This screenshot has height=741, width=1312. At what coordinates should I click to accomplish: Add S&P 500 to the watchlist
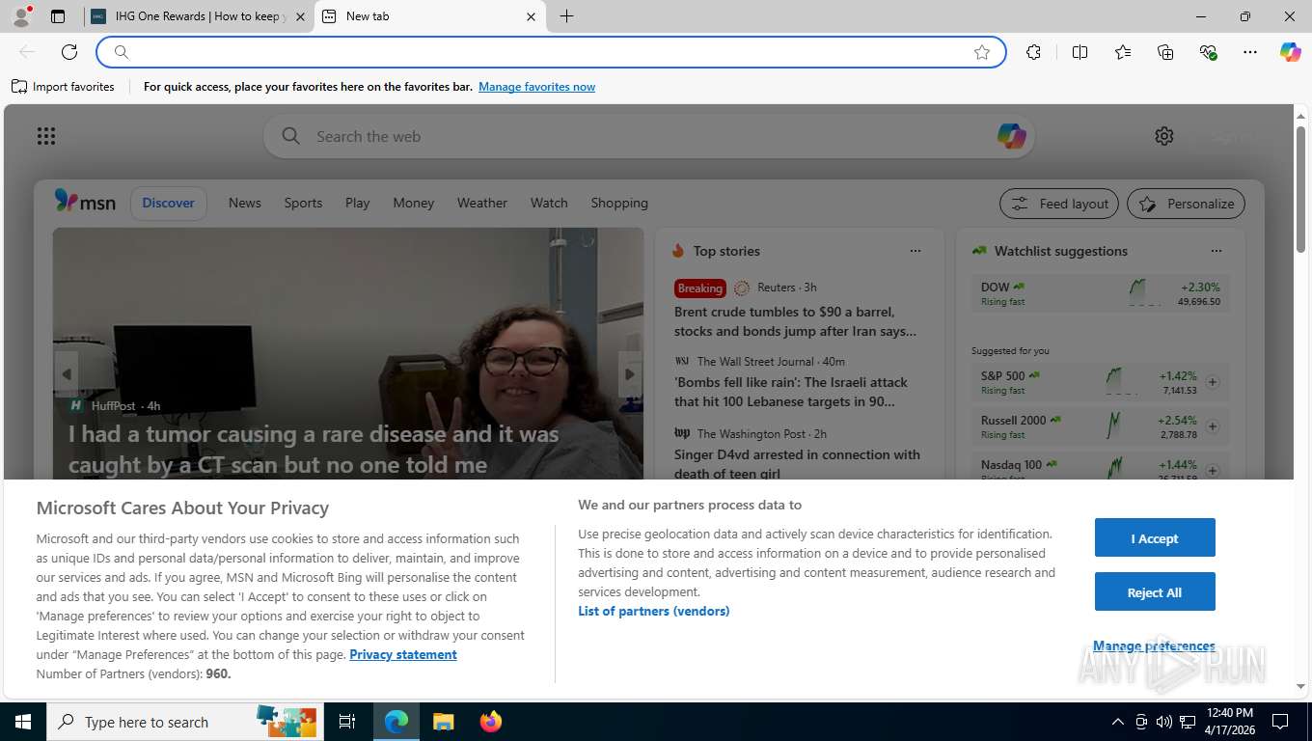1213,382
